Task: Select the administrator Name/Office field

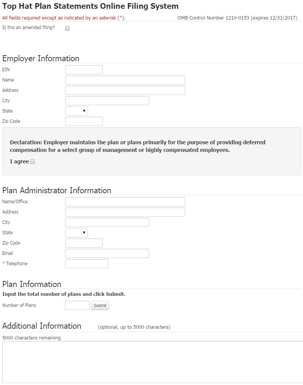Action: tap(124, 201)
